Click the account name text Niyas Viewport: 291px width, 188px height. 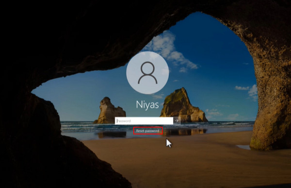[147, 104]
